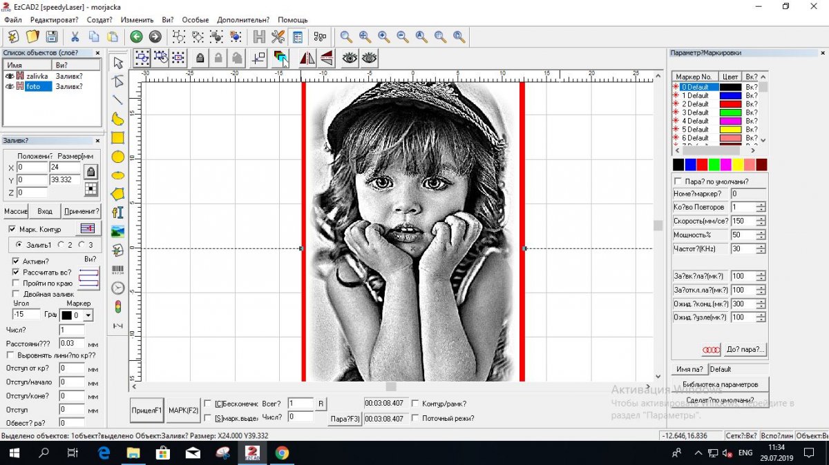The height and width of the screenshot is (465, 829).
Task: Select hatch radio option 2
Action: [61, 245]
